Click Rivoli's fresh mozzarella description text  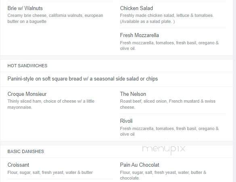[x=169, y=131]
